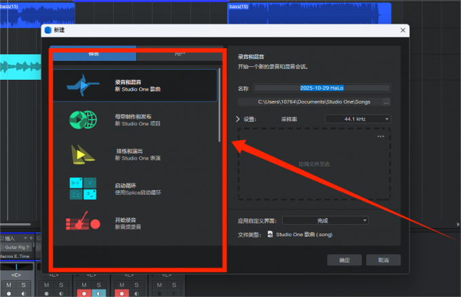Image resolution: width=461 pixels, height=297 pixels.
Task: Pick the 排练和演出 show template icon
Action: (83, 154)
